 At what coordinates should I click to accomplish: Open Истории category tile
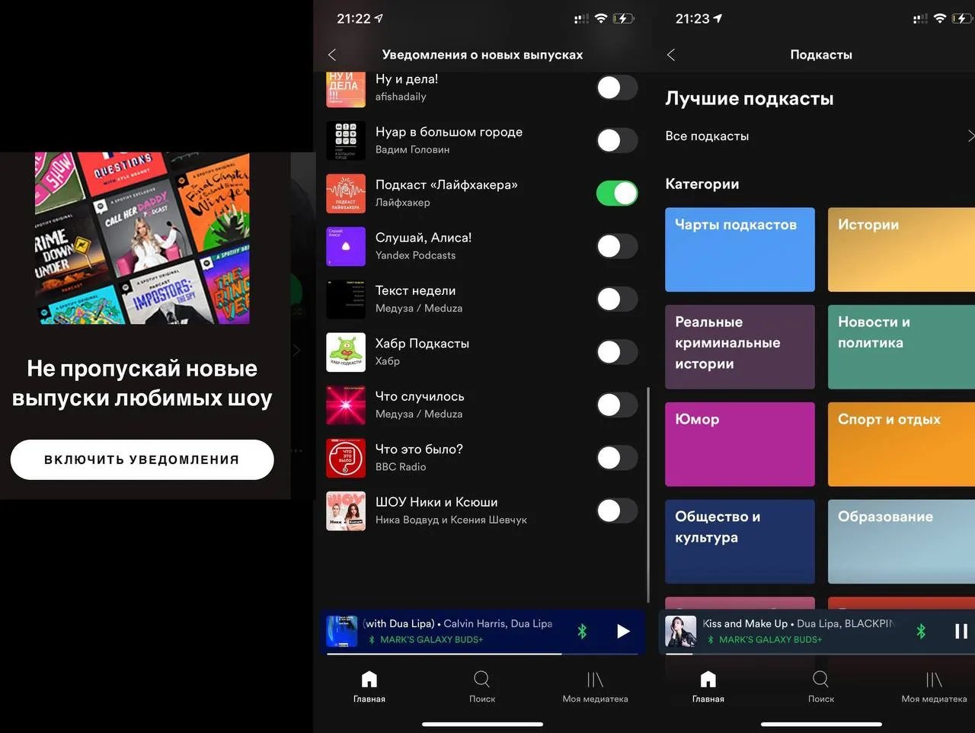click(x=902, y=249)
